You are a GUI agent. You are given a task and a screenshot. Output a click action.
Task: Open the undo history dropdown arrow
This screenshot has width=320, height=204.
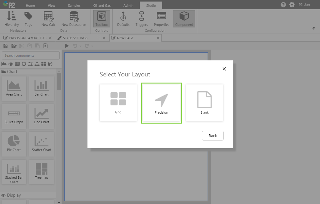point(80,46)
